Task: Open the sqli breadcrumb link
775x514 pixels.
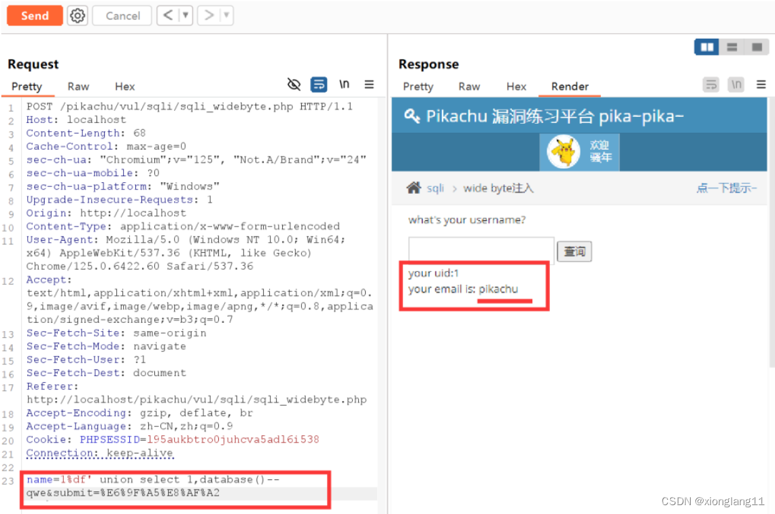Action: (x=436, y=188)
